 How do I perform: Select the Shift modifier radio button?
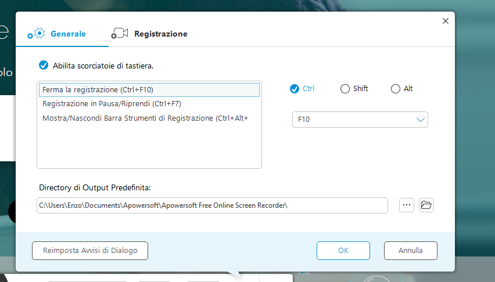345,89
